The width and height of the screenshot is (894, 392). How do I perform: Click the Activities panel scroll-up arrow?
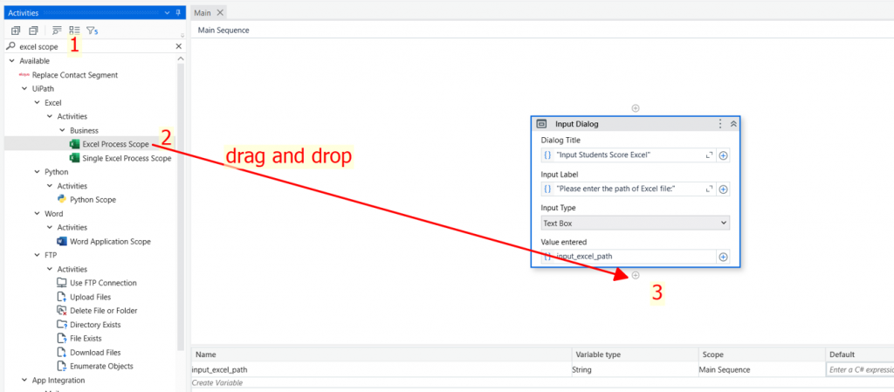coord(181,58)
